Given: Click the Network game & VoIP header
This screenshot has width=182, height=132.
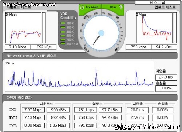Looking at the screenshot, I should (32, 56).
